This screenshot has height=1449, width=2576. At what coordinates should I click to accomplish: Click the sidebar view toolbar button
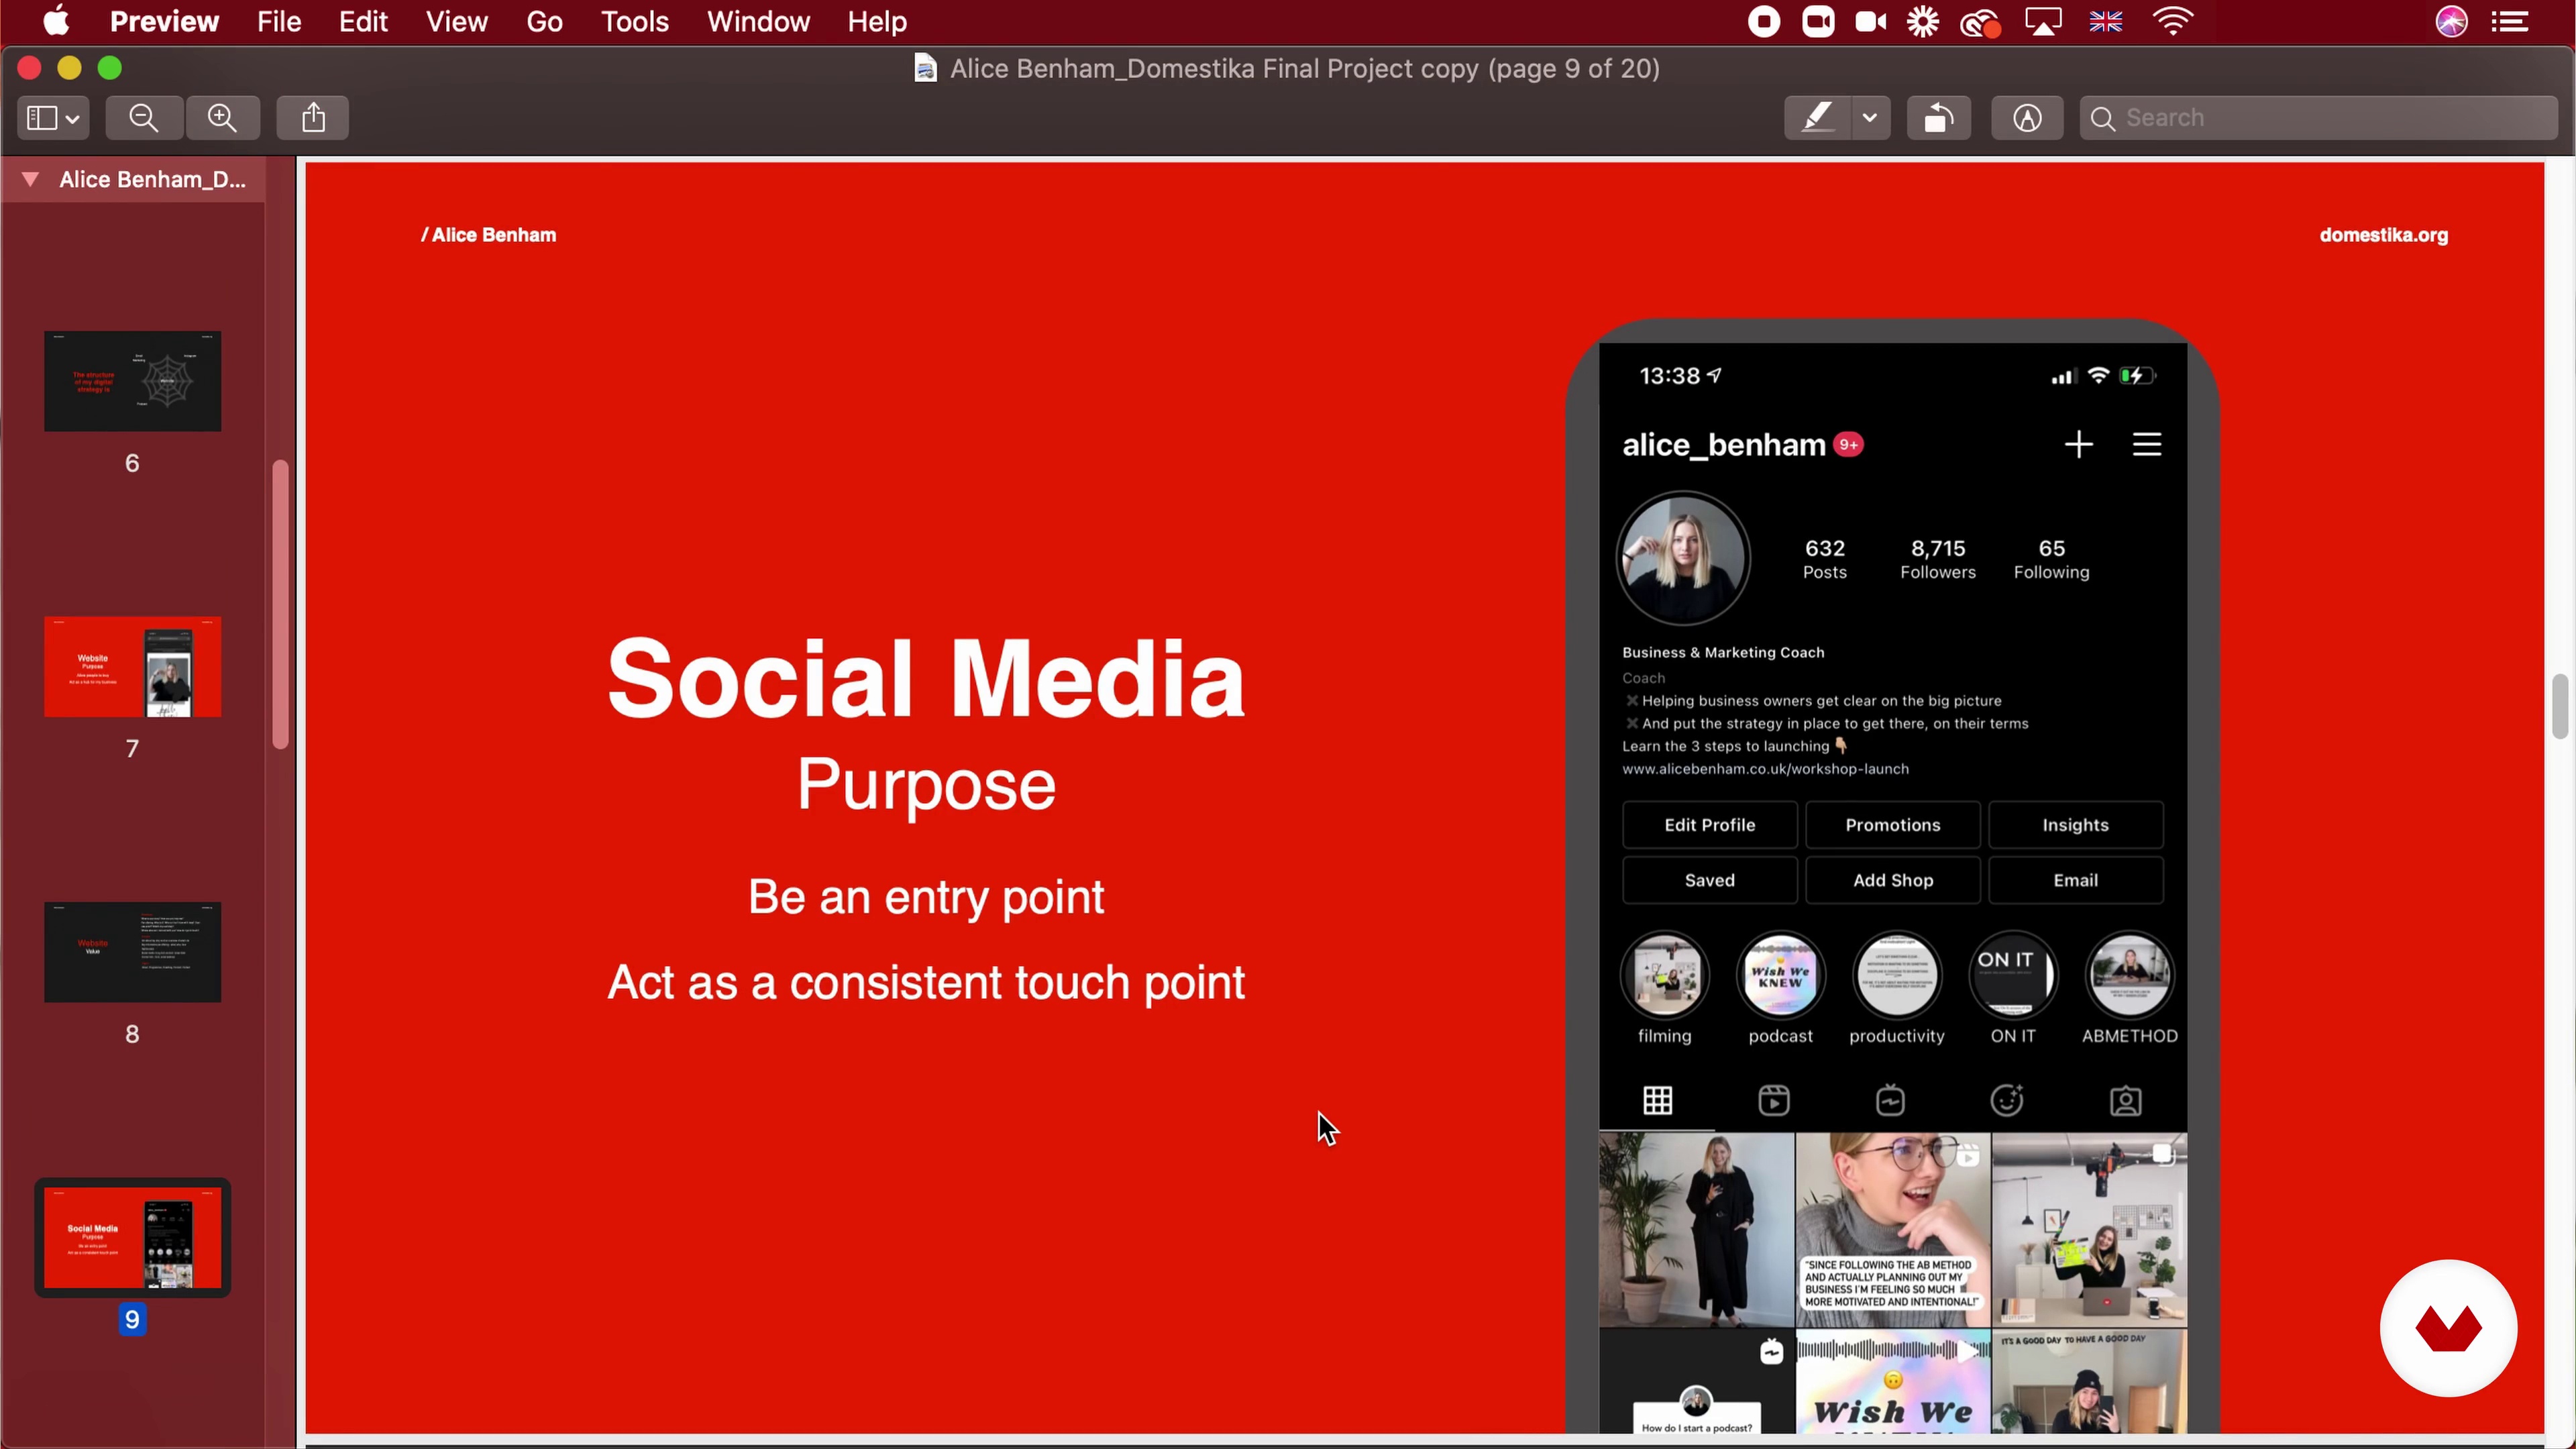[53, 118]
